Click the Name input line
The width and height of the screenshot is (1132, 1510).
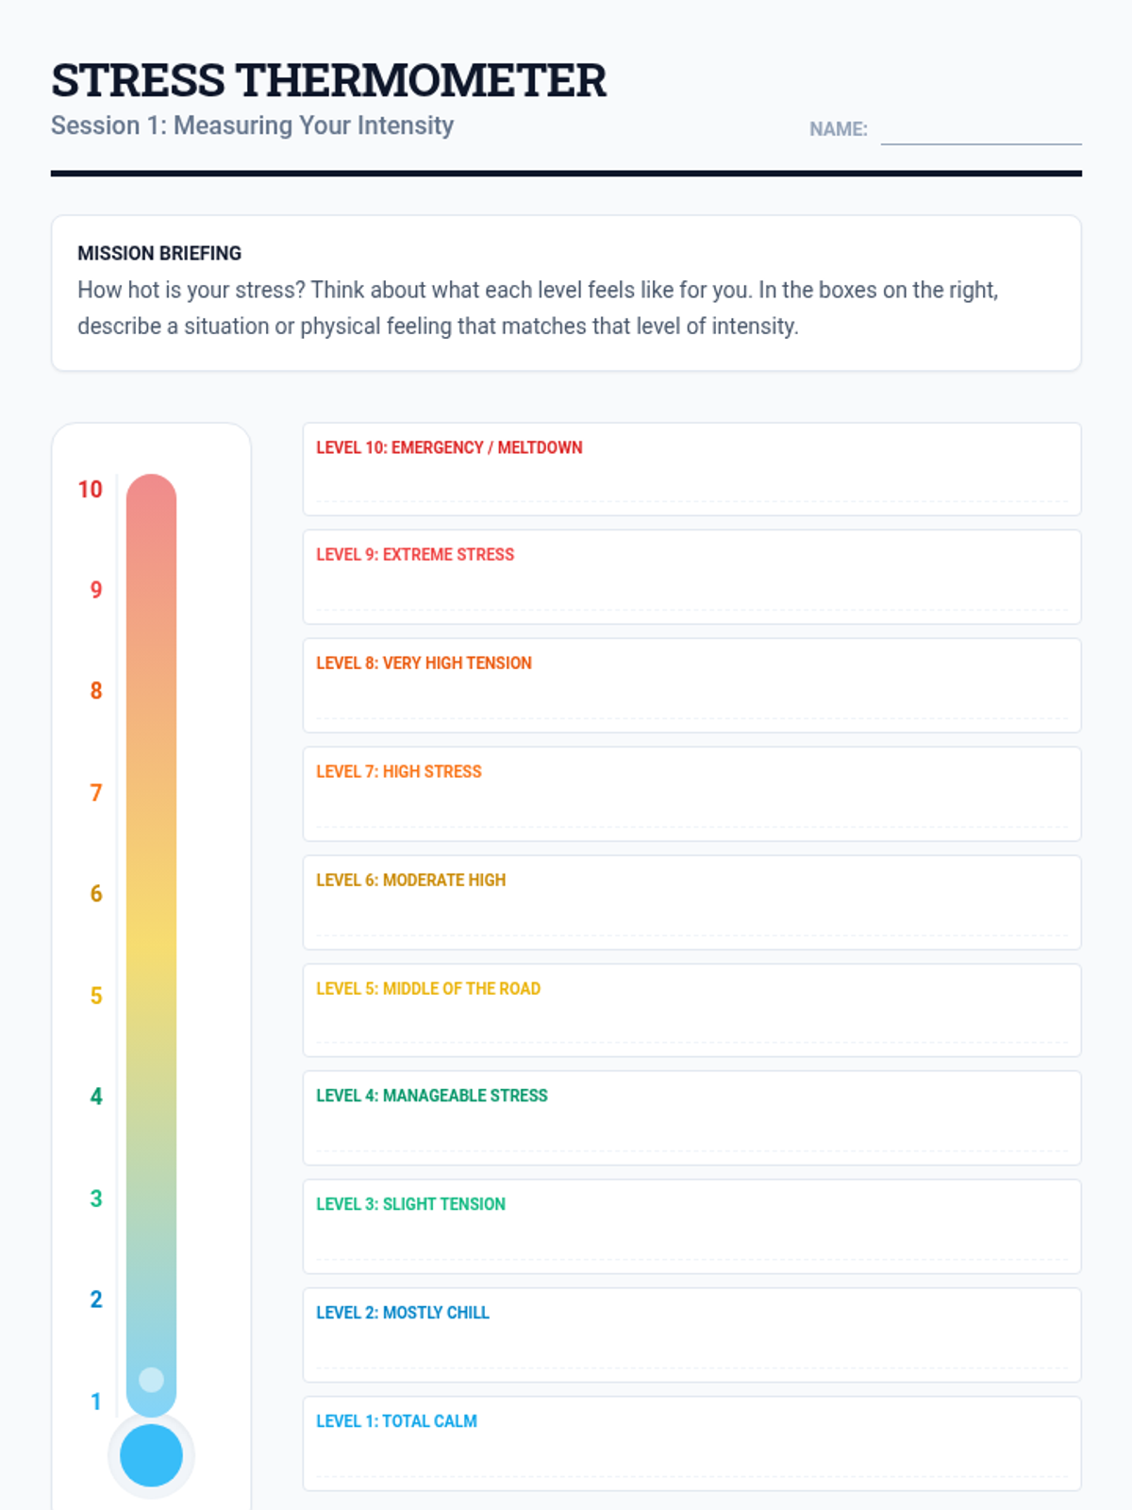[981, 130]
